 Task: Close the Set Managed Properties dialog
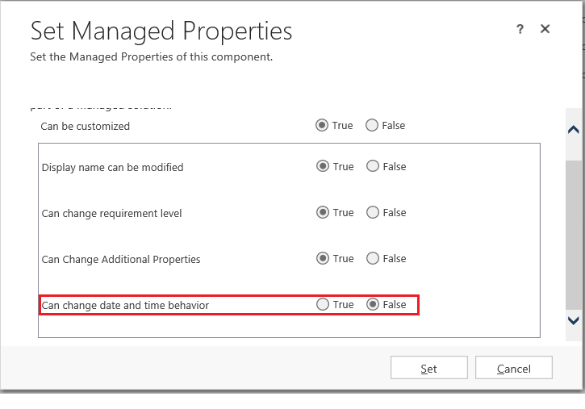[x=545, y=29]
